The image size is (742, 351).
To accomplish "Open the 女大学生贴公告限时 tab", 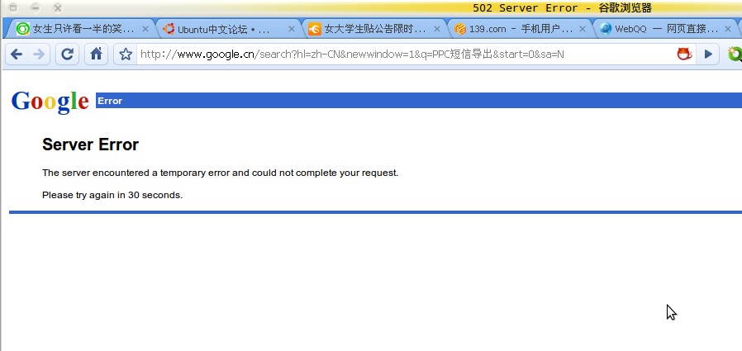I will pos(373,30).
